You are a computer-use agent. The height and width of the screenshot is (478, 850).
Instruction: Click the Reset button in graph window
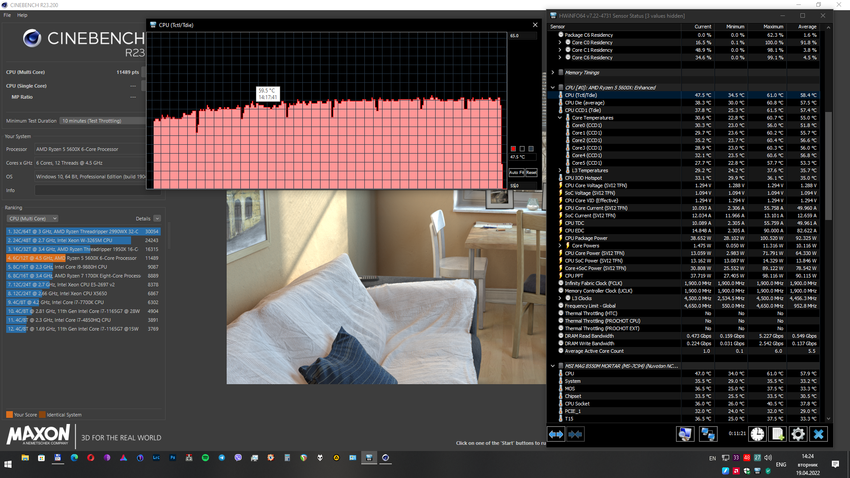[531, 173]
